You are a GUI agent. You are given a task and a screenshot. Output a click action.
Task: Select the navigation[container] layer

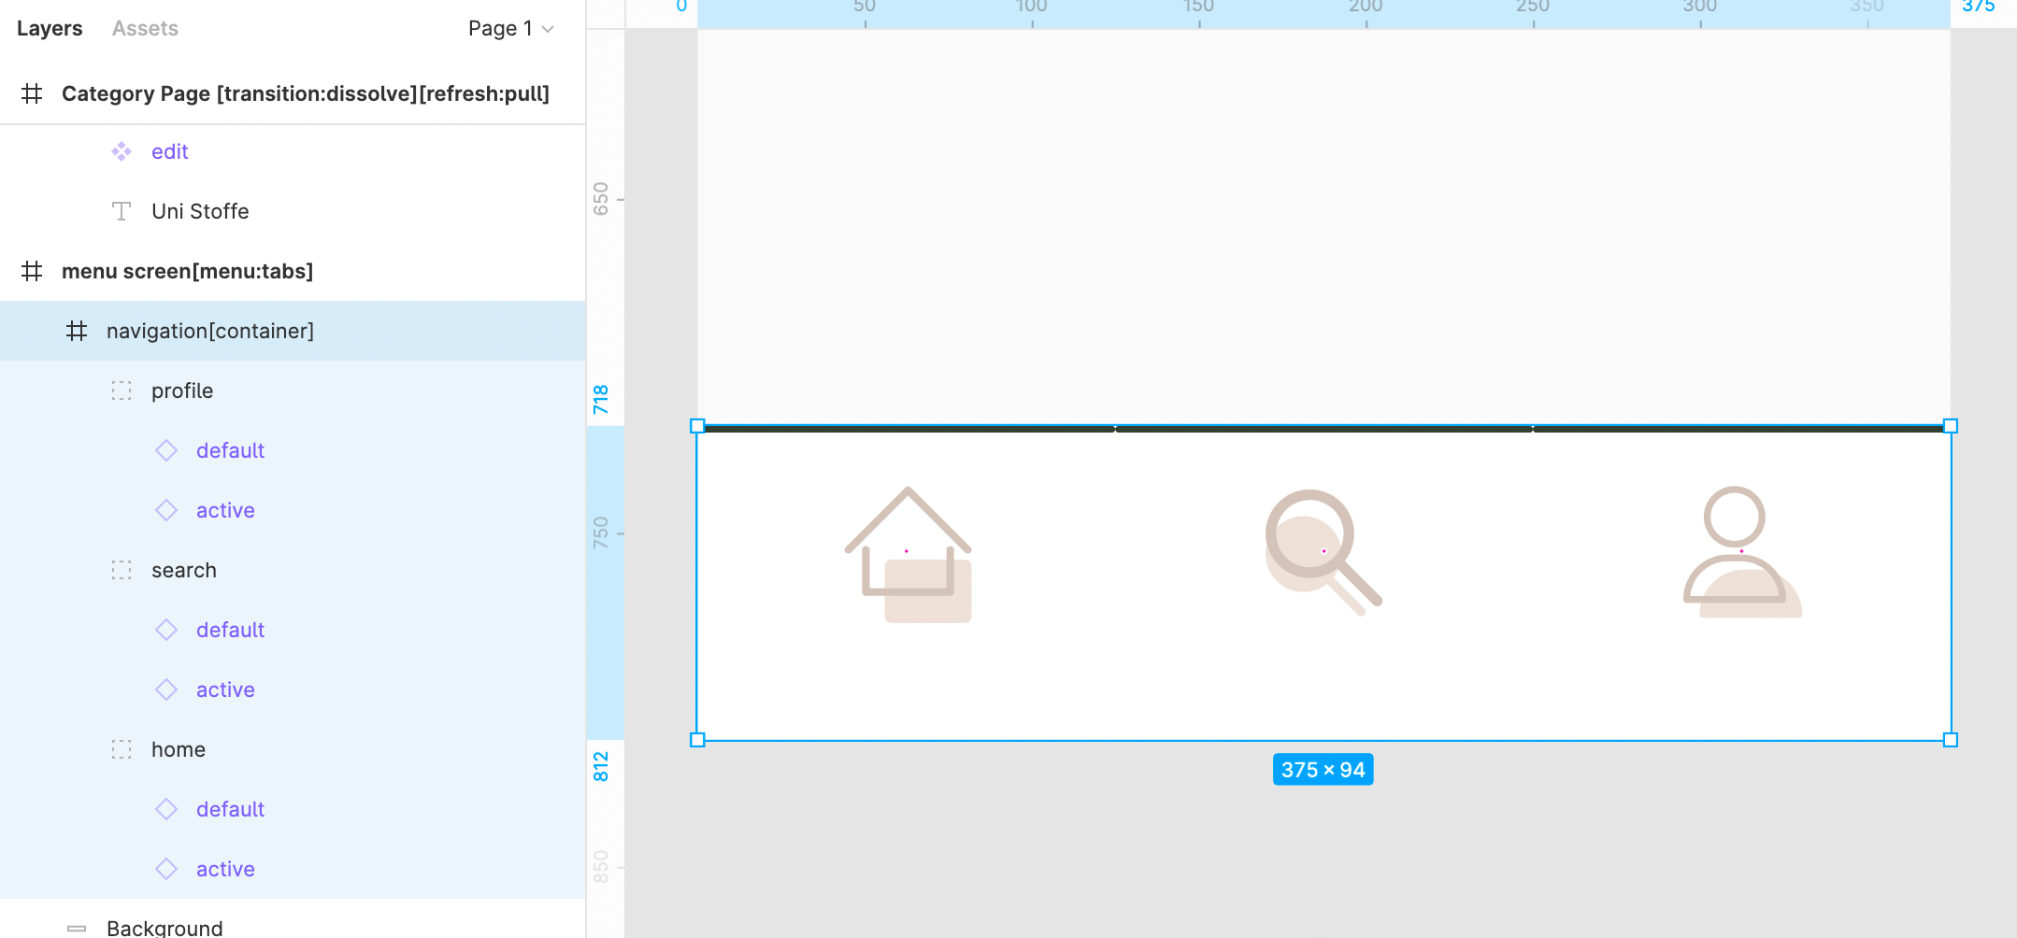click(x=293, y=331)
